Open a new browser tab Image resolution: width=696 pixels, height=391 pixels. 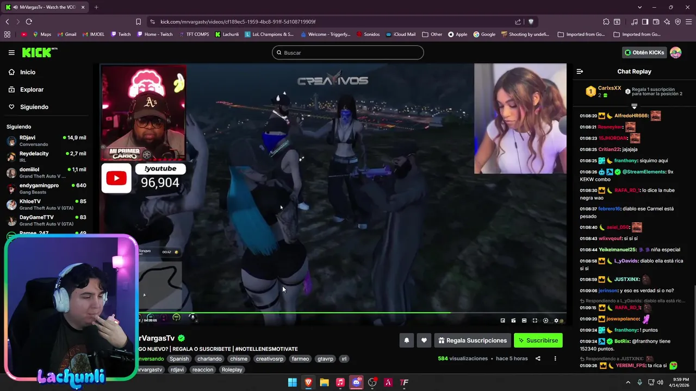96,7
